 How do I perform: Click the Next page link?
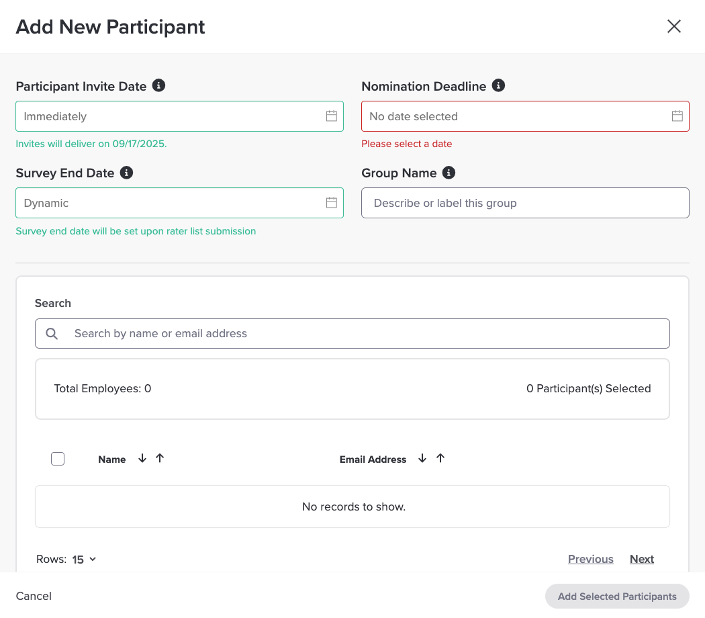click(641, 559)
